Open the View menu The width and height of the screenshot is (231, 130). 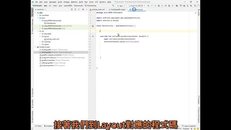46,2
